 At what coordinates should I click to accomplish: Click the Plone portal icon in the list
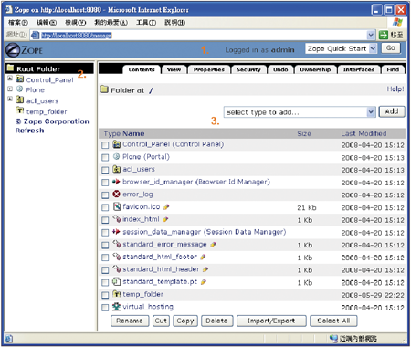116,156
